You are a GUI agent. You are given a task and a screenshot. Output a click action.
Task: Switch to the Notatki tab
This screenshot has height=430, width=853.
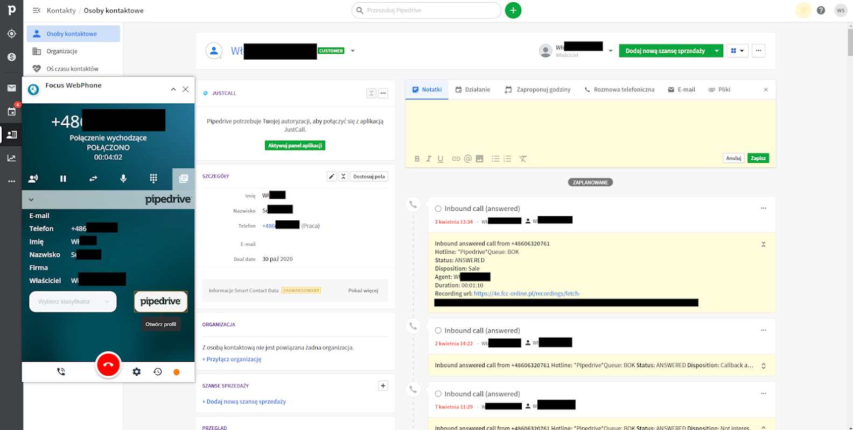click(x=427, y=90)
